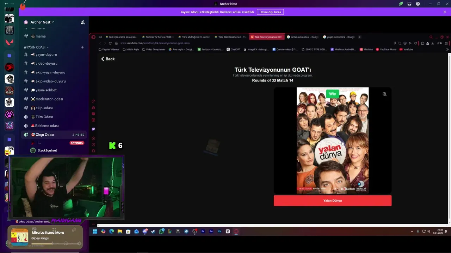Viewport: 451px width, 253px height.
Task: Open the pink paw server icon
Action: (x=9, y=114)
